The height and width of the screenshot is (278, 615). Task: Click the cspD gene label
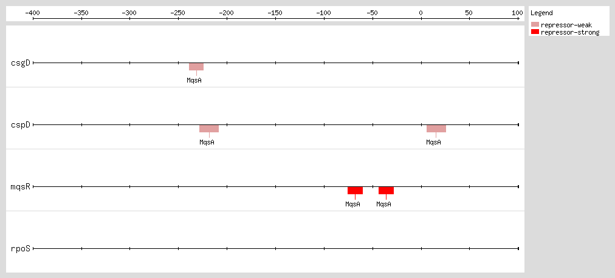coord(21,125)
